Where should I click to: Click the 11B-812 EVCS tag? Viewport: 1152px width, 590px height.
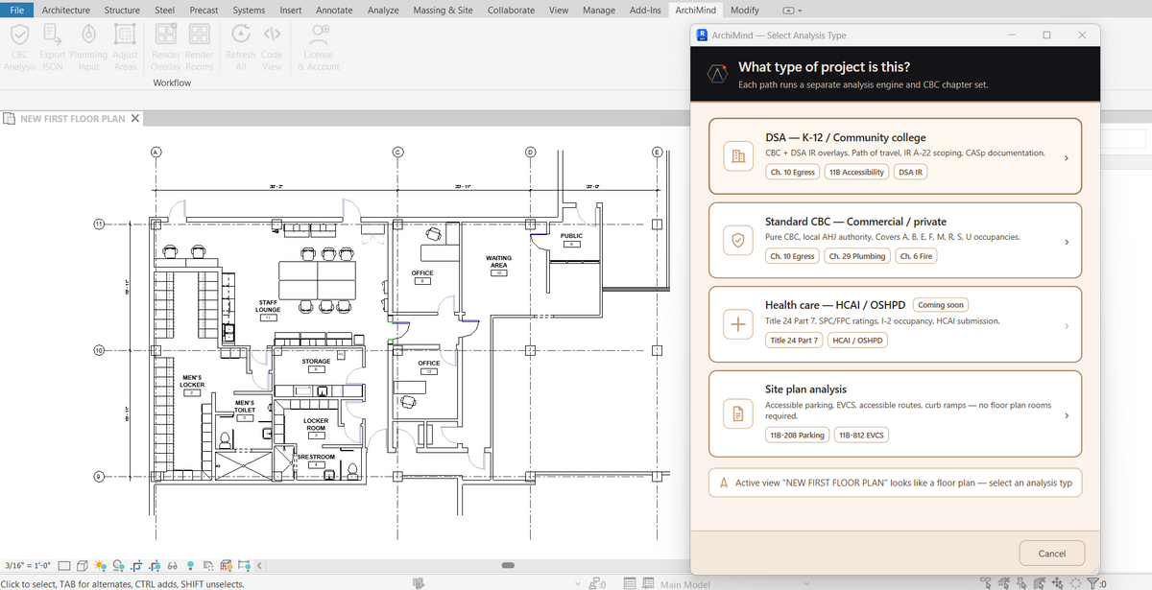[861, 435]
